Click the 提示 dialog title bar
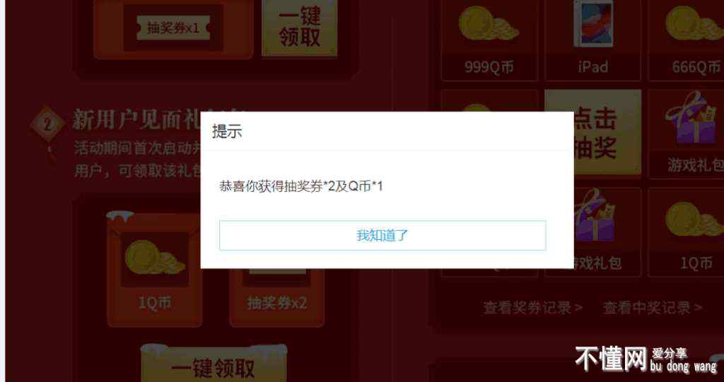This screenshot has width=724, height=382. [x=387, y=132]
